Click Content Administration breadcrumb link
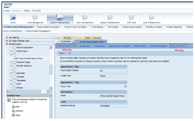 pyautogui.click(x=12, y=31)
